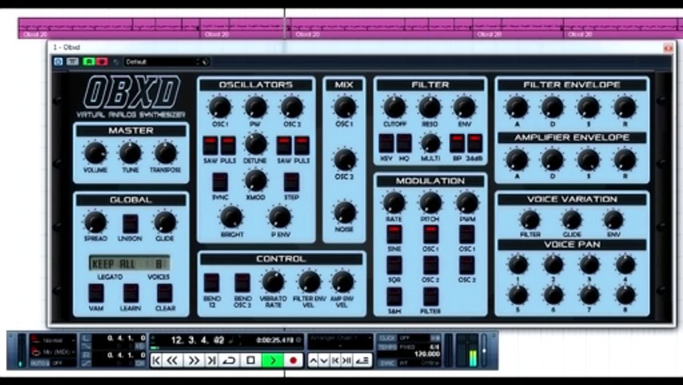Toggle the BP filter switch
Screen dimensions: 683x385
tap(457, 143)
